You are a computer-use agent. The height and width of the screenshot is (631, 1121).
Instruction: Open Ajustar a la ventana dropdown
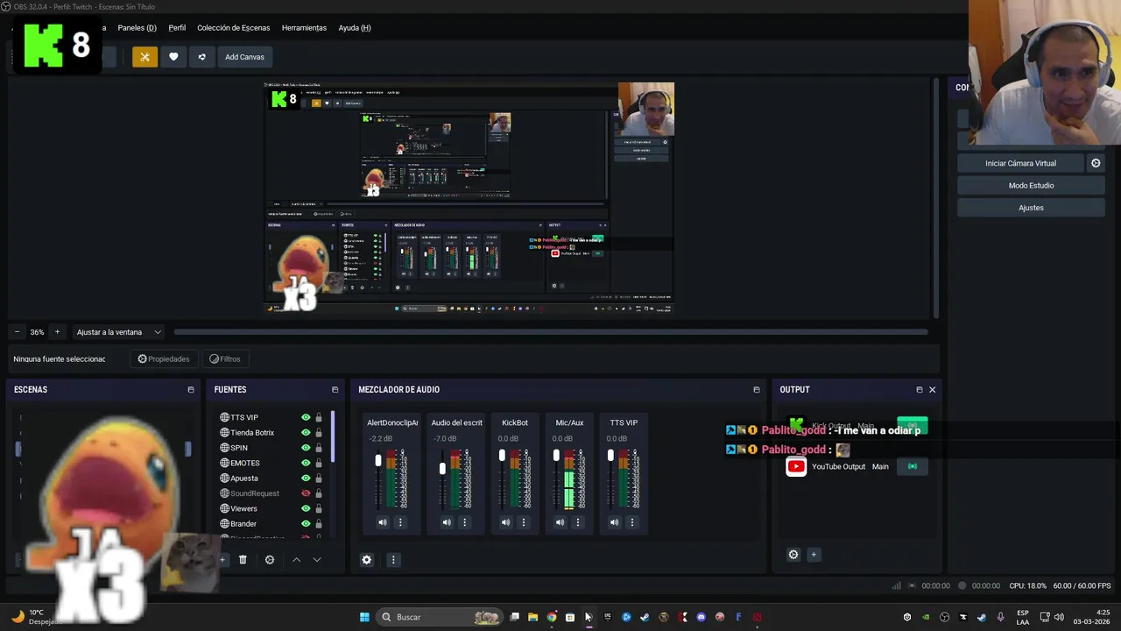point(119,332)
